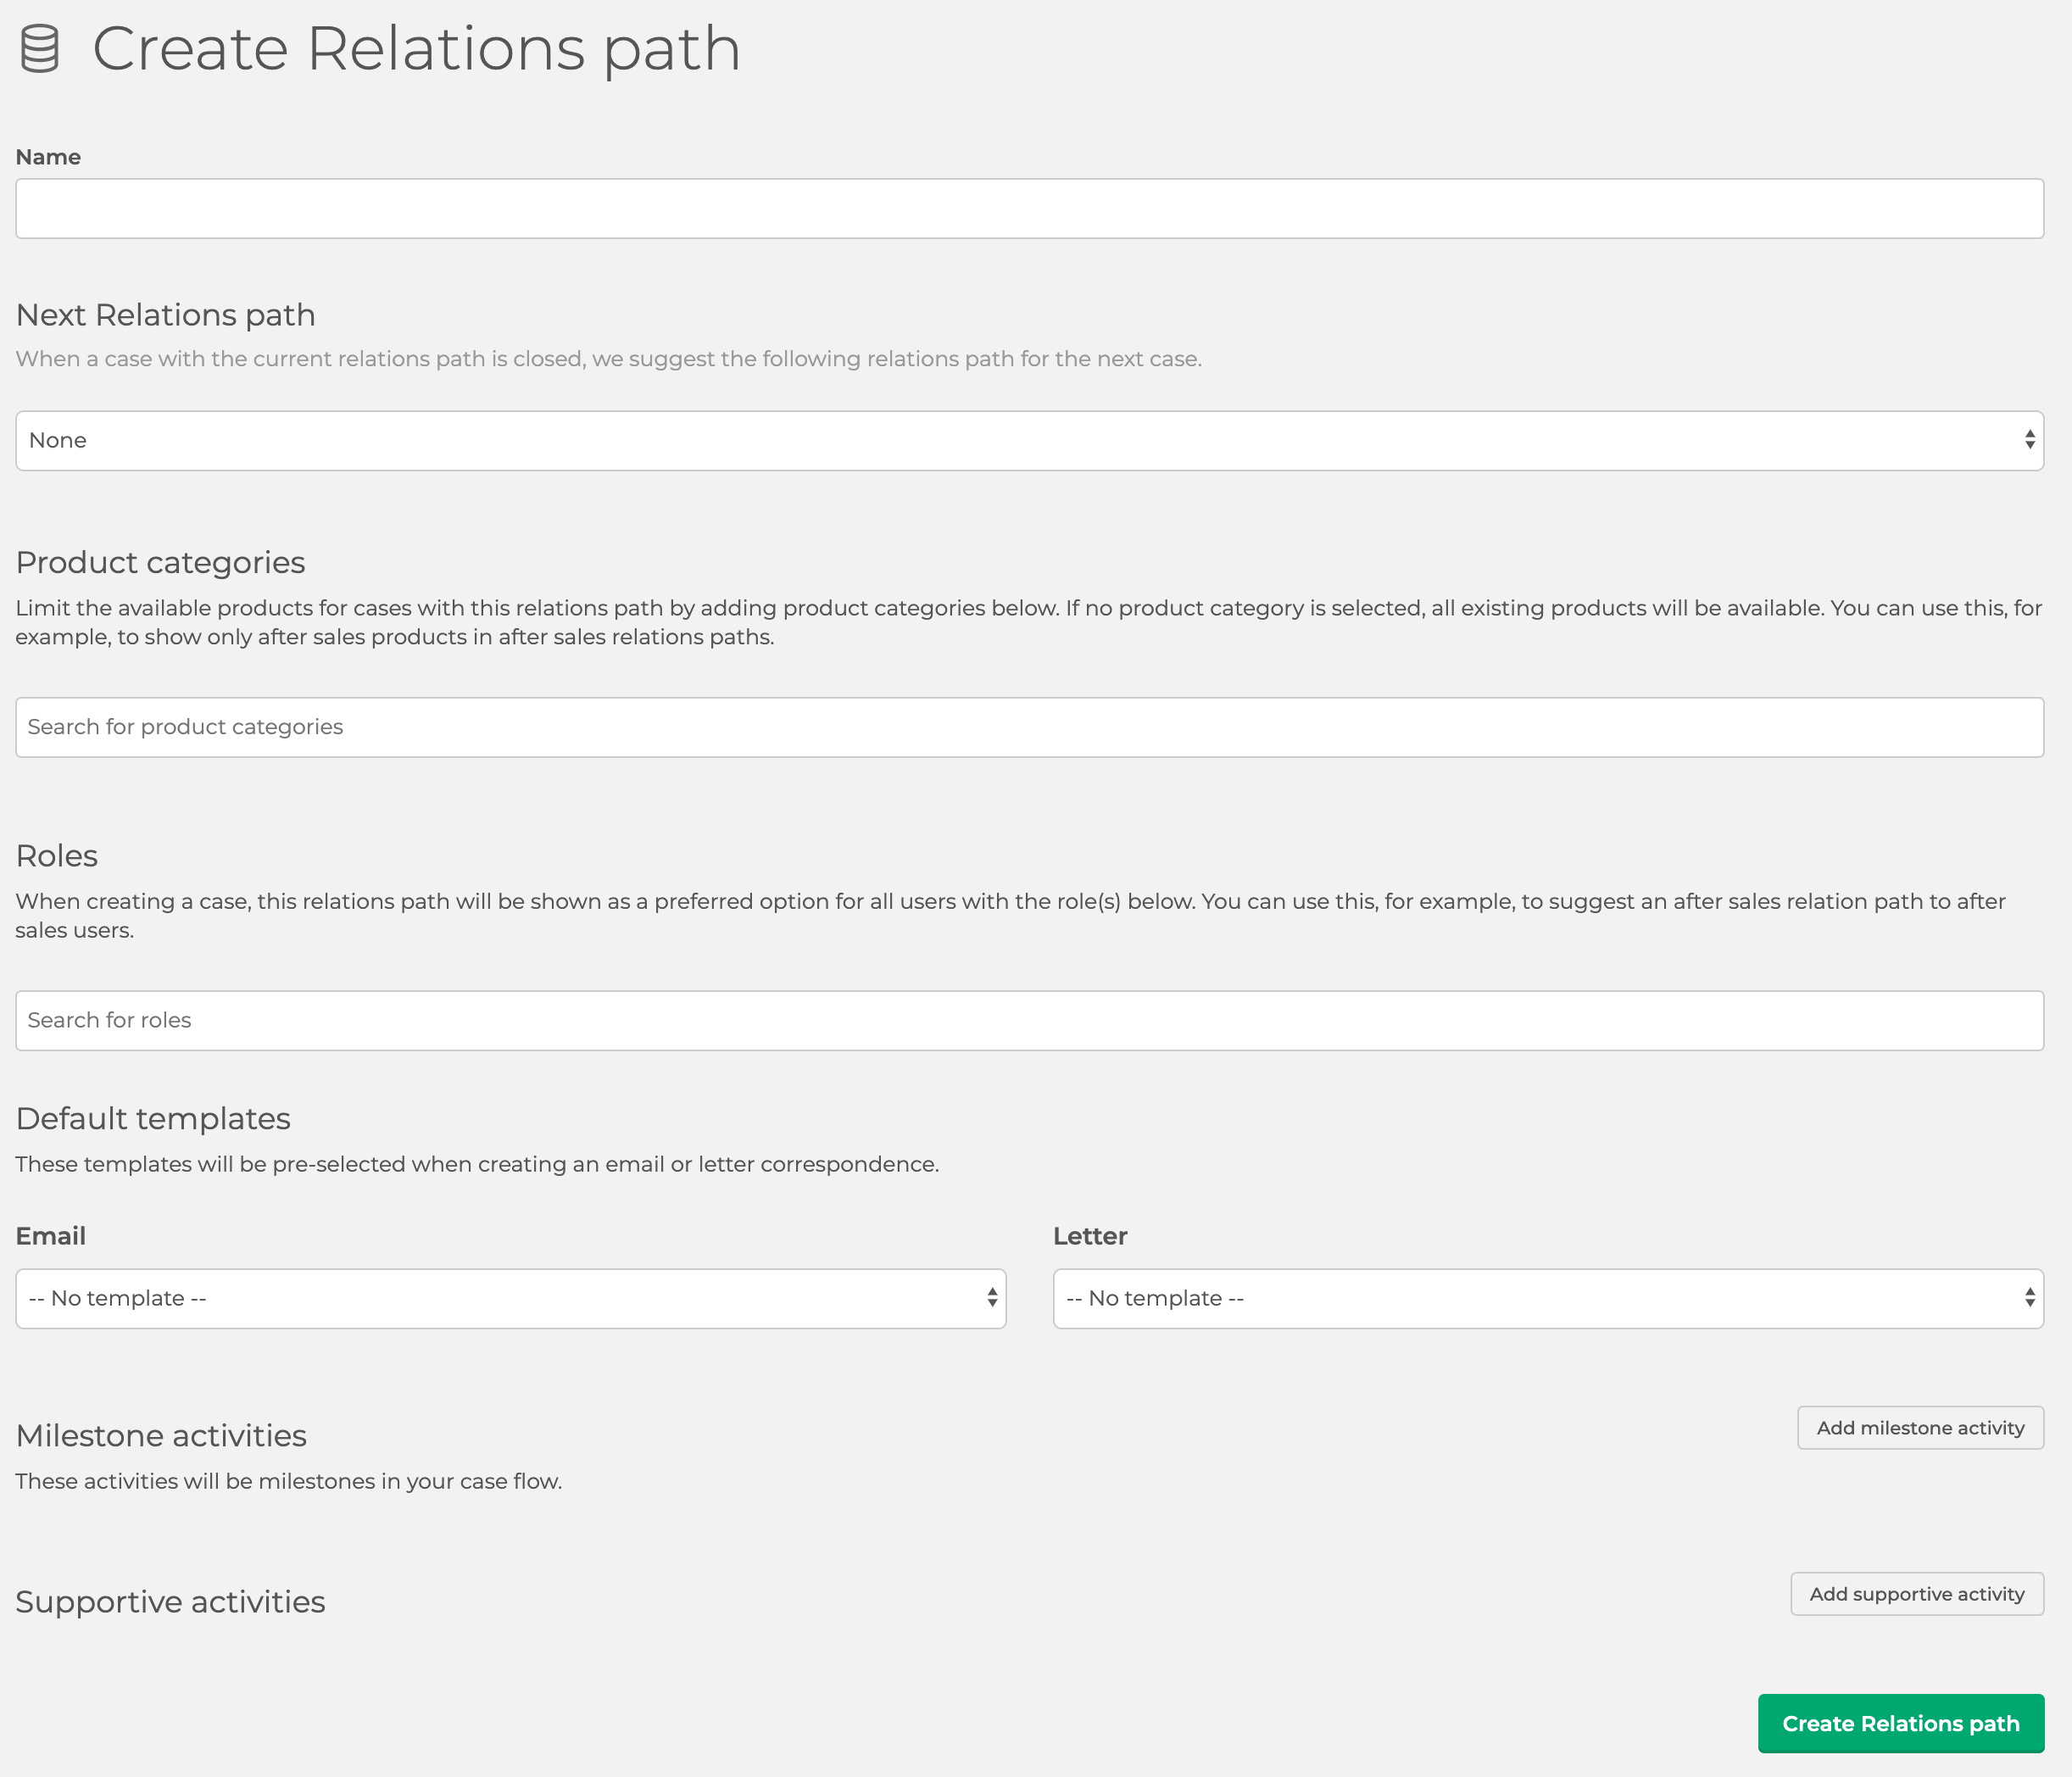Image resolution: width=2072 pixels, height=1777 pixels.
Task: Click the Letter label above the dropdown
Action: click(1090, 1236)
